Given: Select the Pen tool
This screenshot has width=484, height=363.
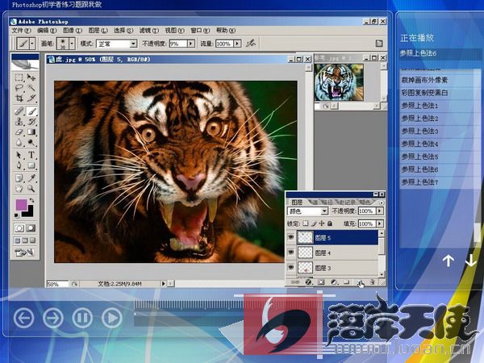Looking at the screenshot, I should (x=19, y=165).
